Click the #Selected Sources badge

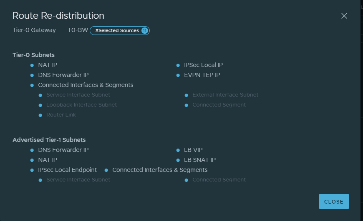(117, 30)
